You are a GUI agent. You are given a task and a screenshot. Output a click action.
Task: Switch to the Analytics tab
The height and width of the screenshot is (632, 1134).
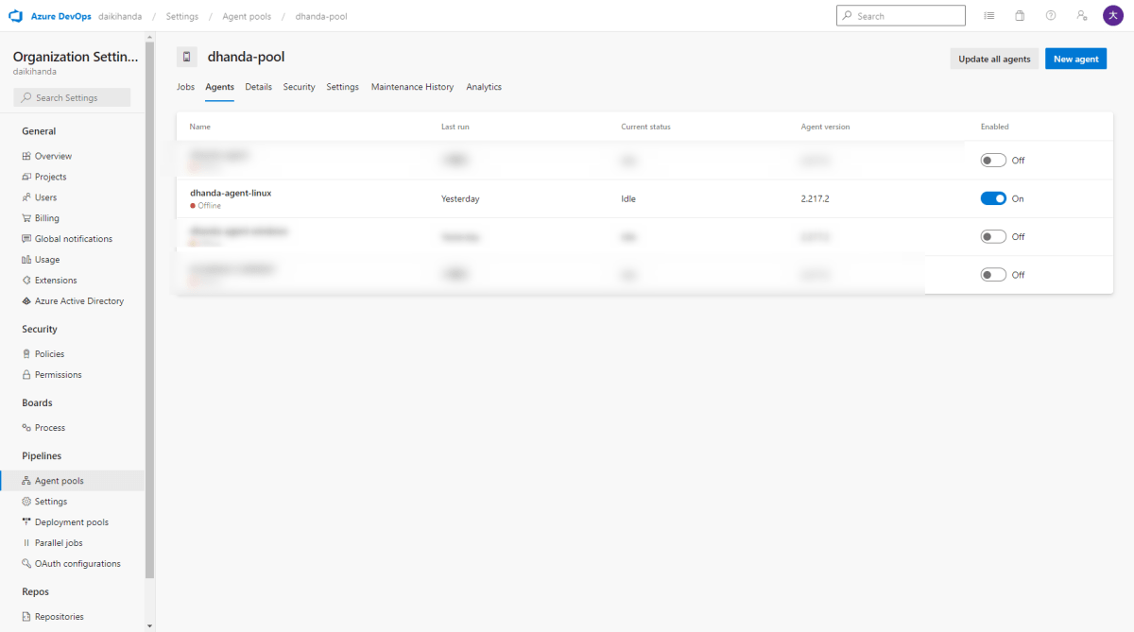pyautogui.click(x=484, y=87)
